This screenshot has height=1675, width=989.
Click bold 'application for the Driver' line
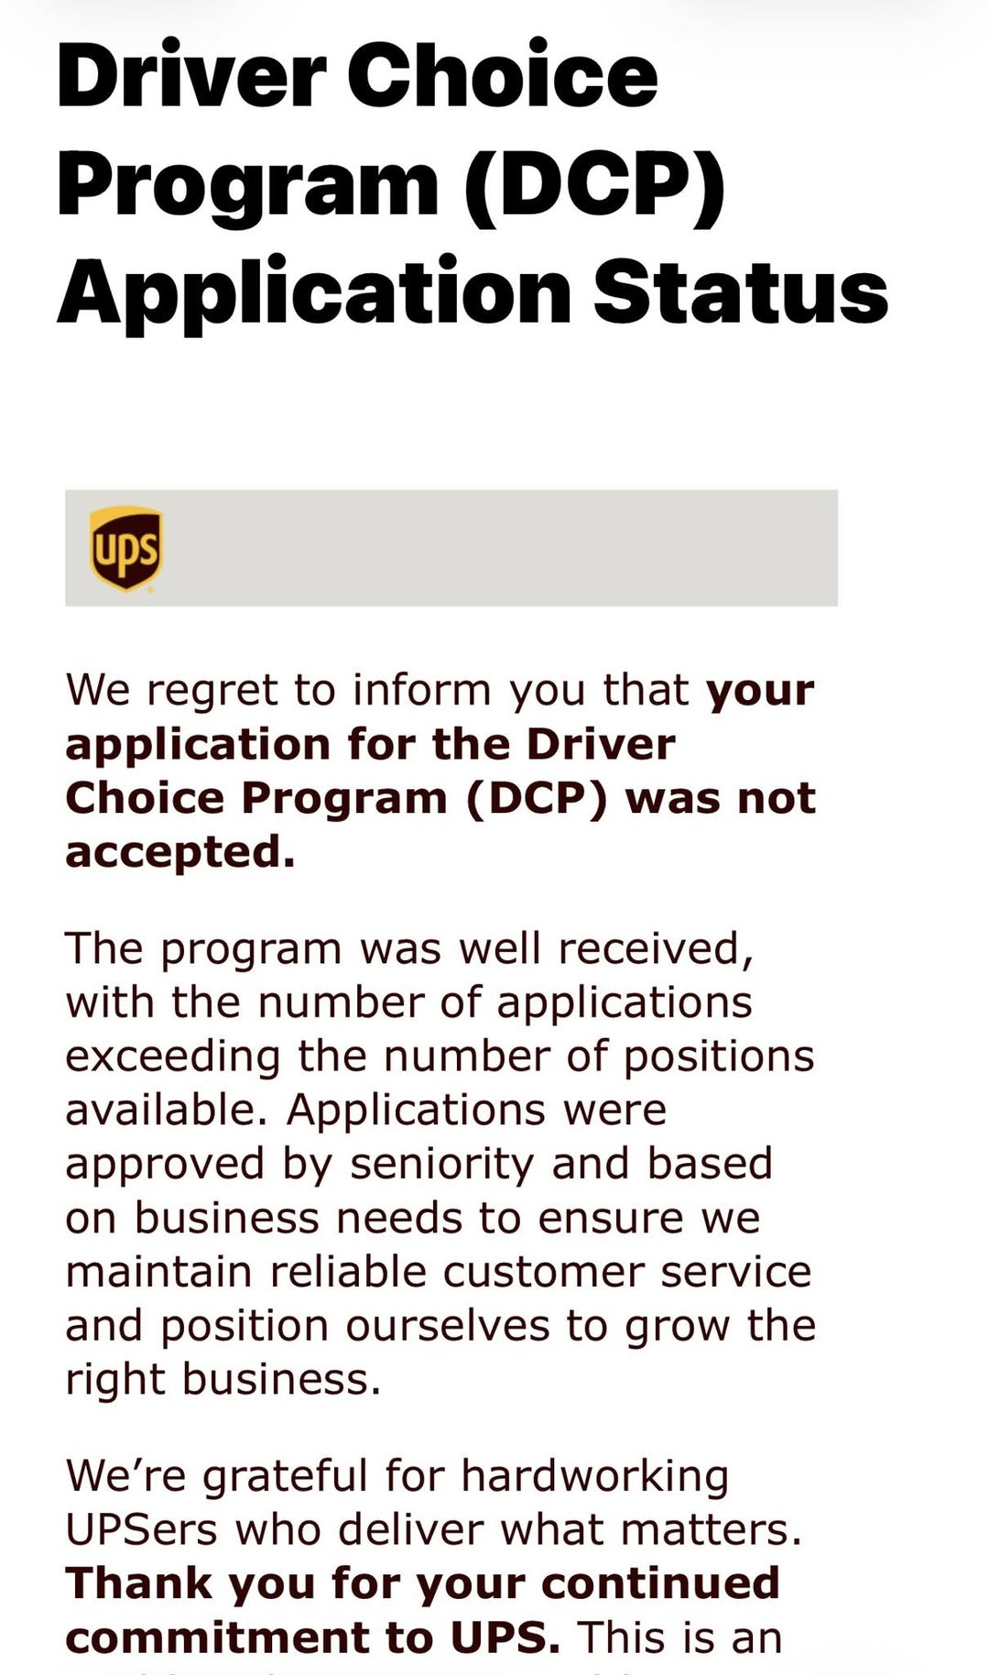(x=370, y=744)
